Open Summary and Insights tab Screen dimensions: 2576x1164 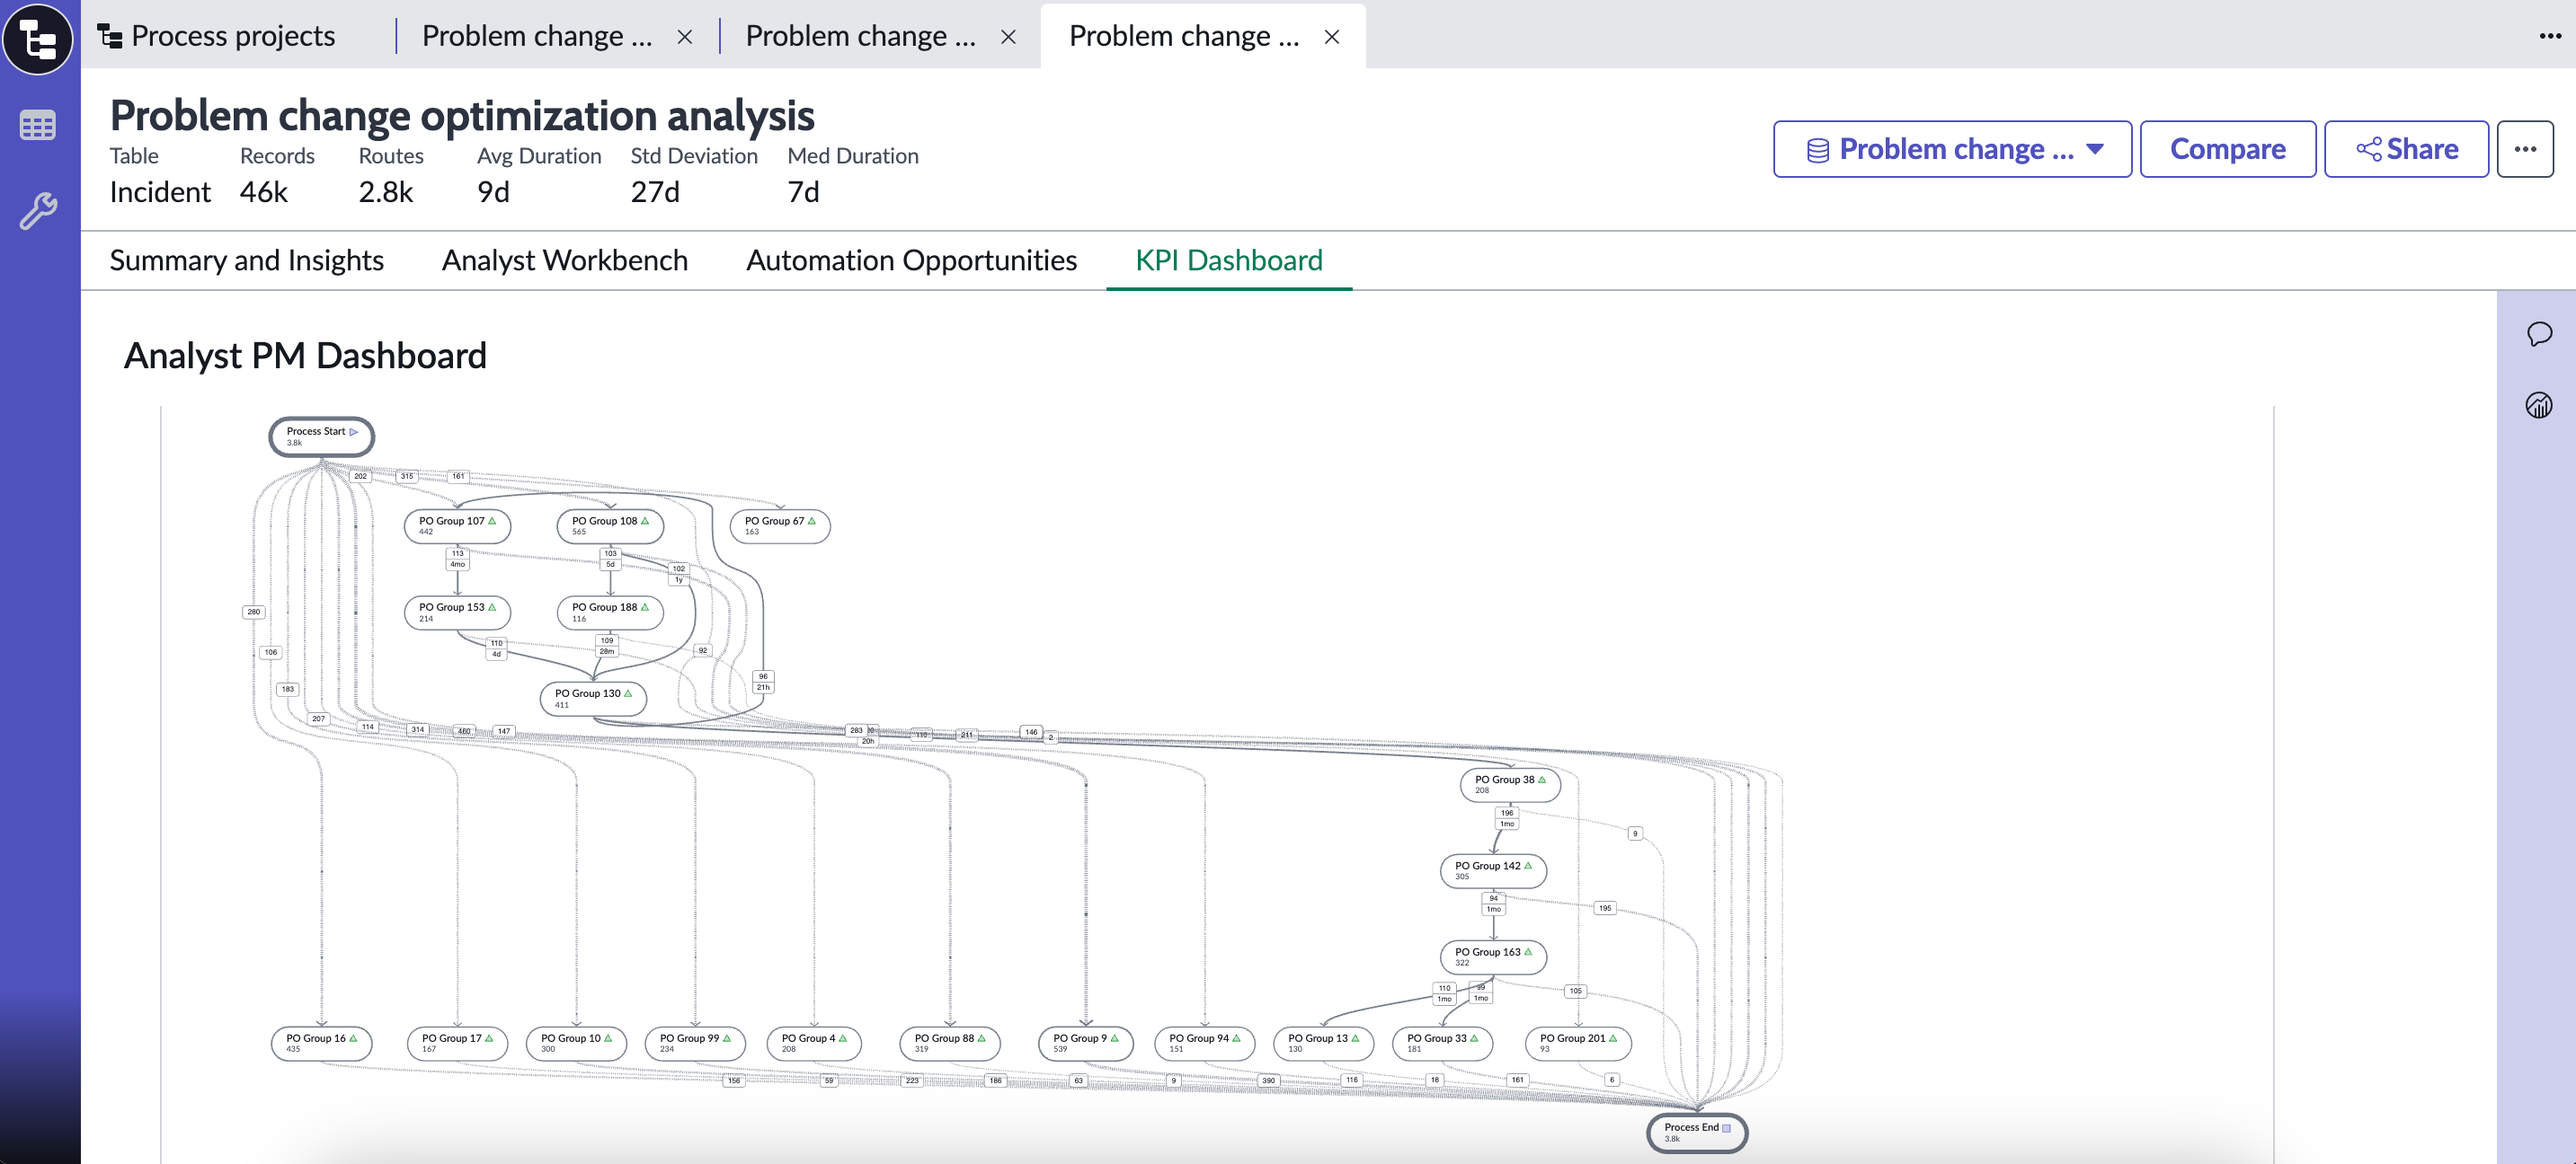(x=247, y=260)
